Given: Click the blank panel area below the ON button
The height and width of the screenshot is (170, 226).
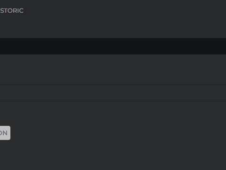Looking at the screenshot, I should (x=113, y=155).
